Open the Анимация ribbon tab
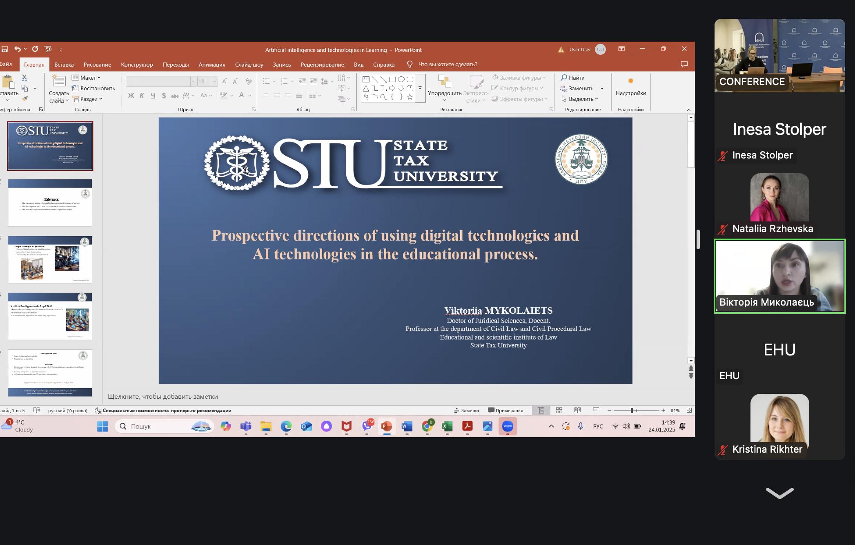 (x=212, y=65)
